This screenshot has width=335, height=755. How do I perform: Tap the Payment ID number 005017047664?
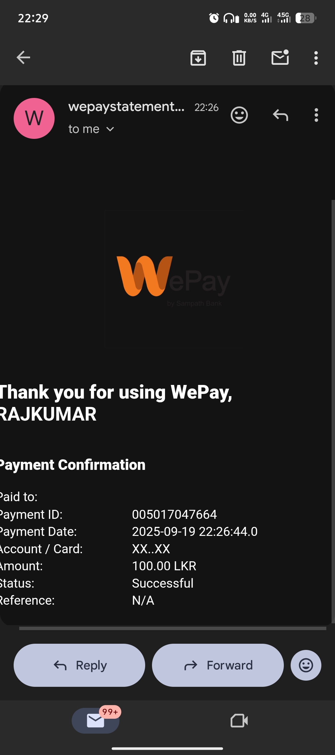[x=174, y=514]
